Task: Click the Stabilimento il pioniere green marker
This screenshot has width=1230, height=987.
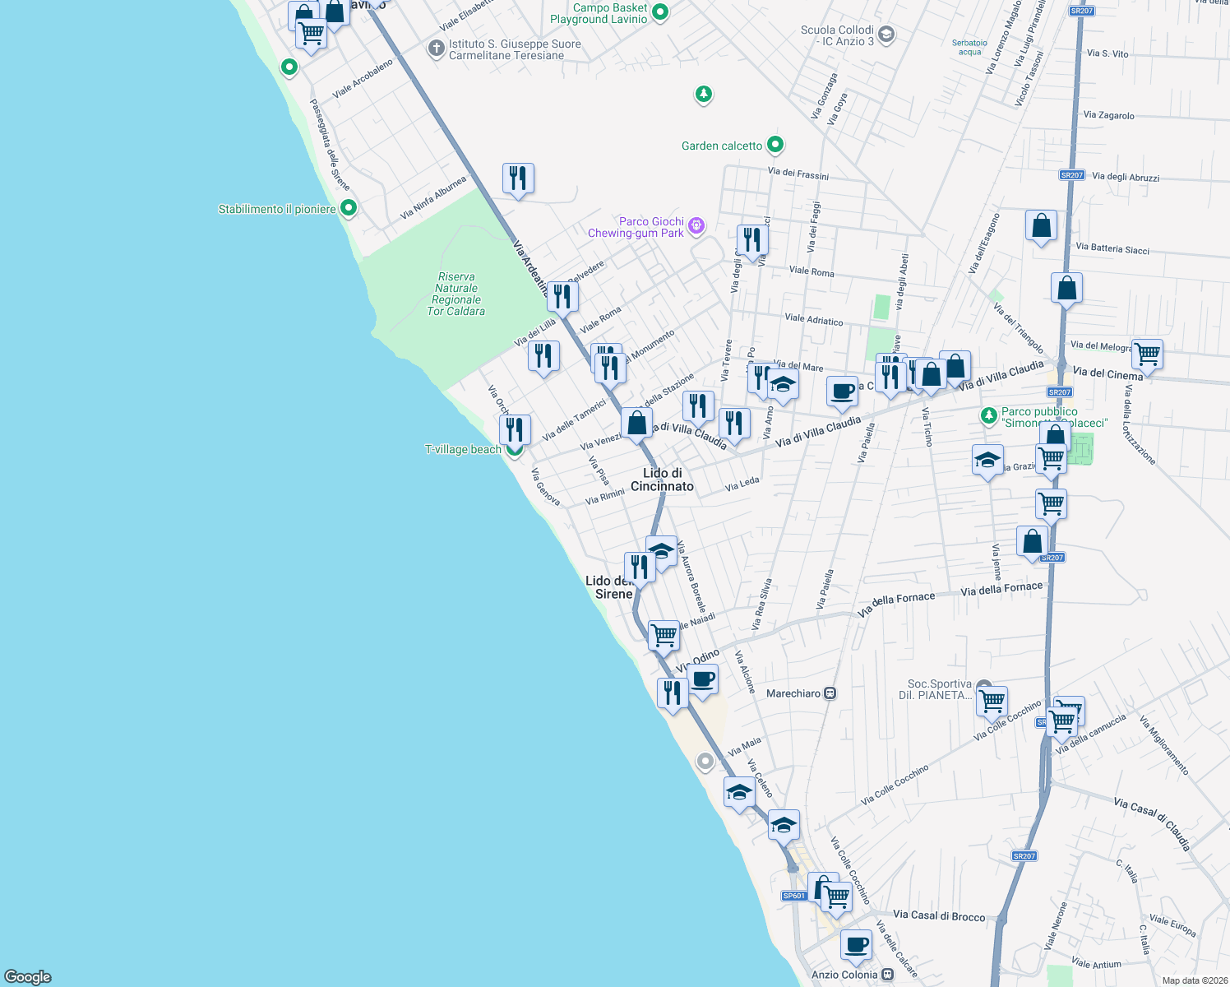Action: pos(348,208)
